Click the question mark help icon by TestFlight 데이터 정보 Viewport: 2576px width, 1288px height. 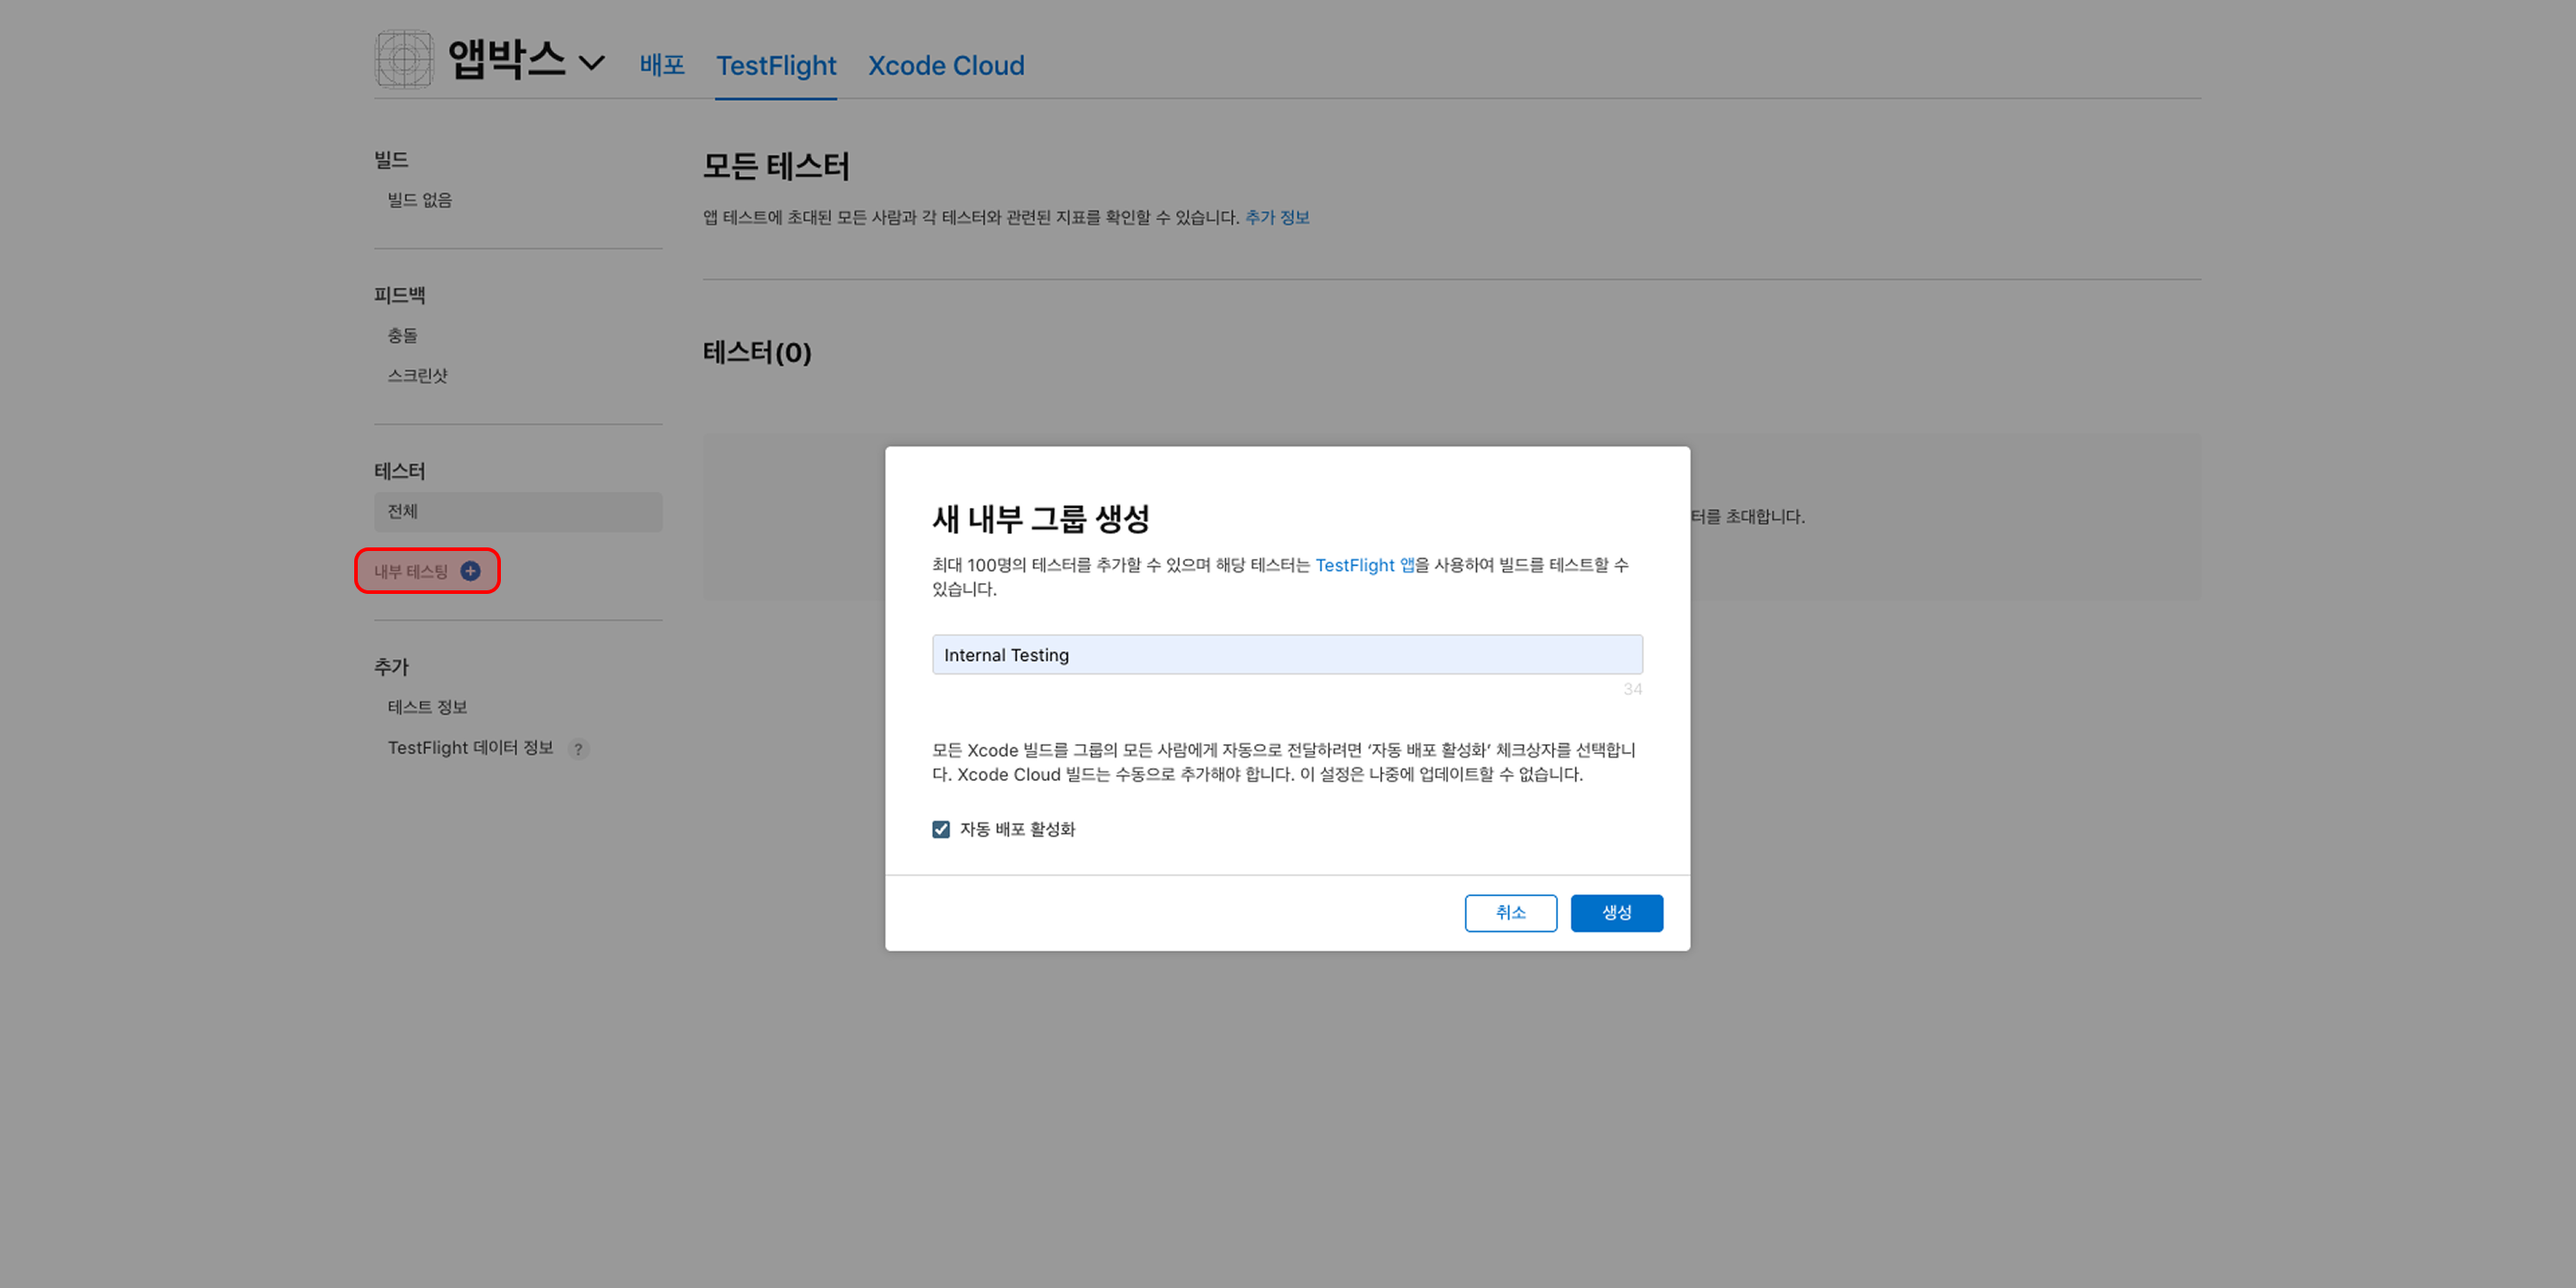click(578, 749)
